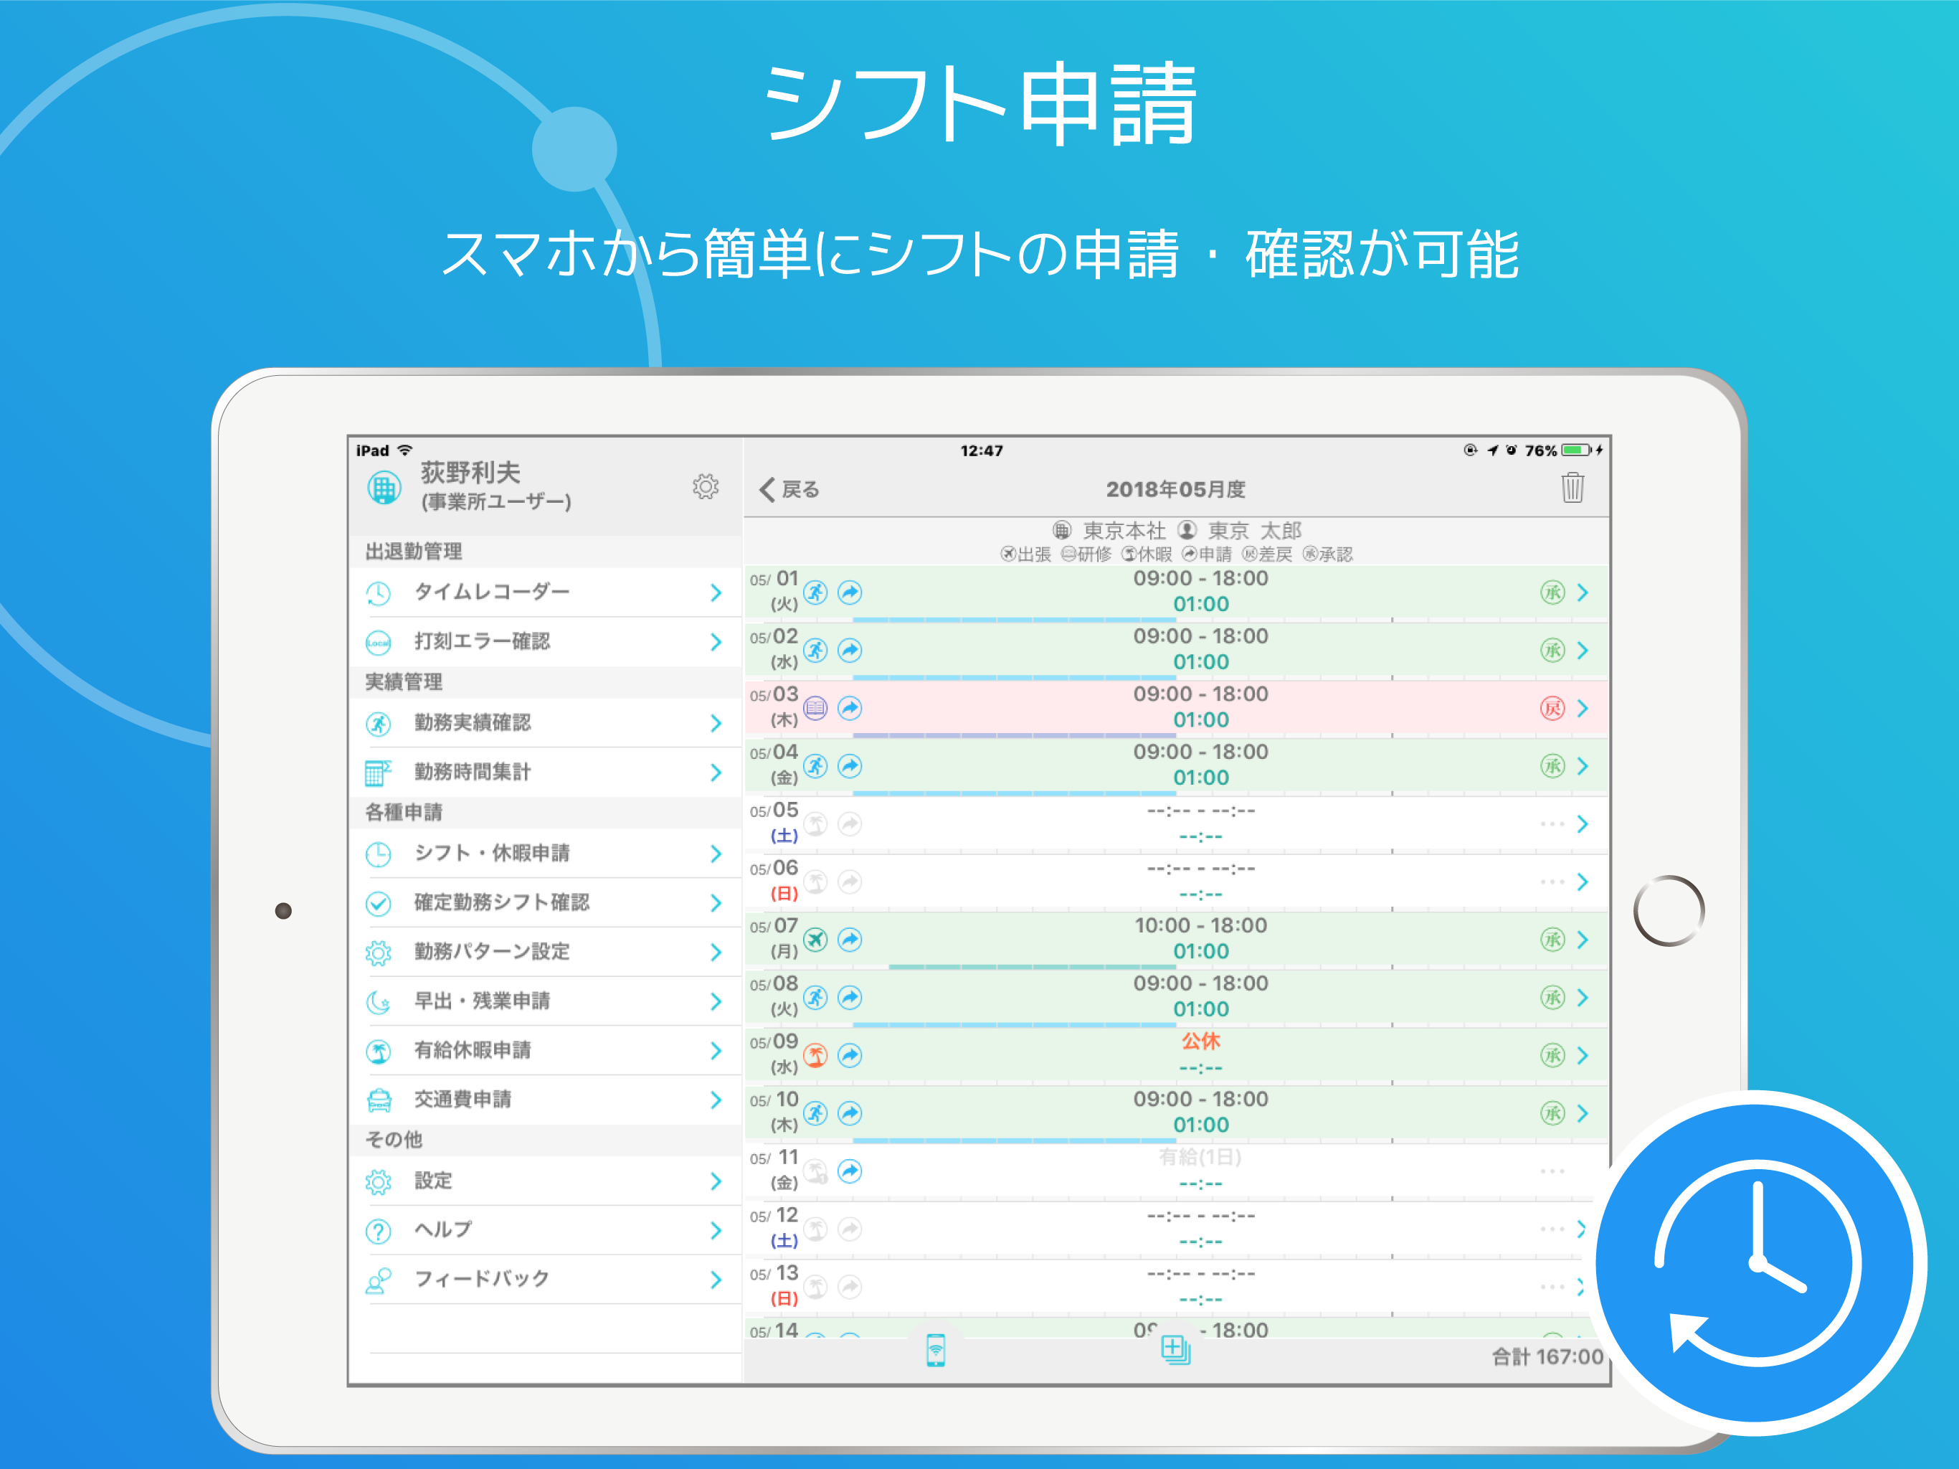Viewport: 1959px width, 1469px height.
Task: Open ヘルプ menu item
Action: (x=546, y=1229)
